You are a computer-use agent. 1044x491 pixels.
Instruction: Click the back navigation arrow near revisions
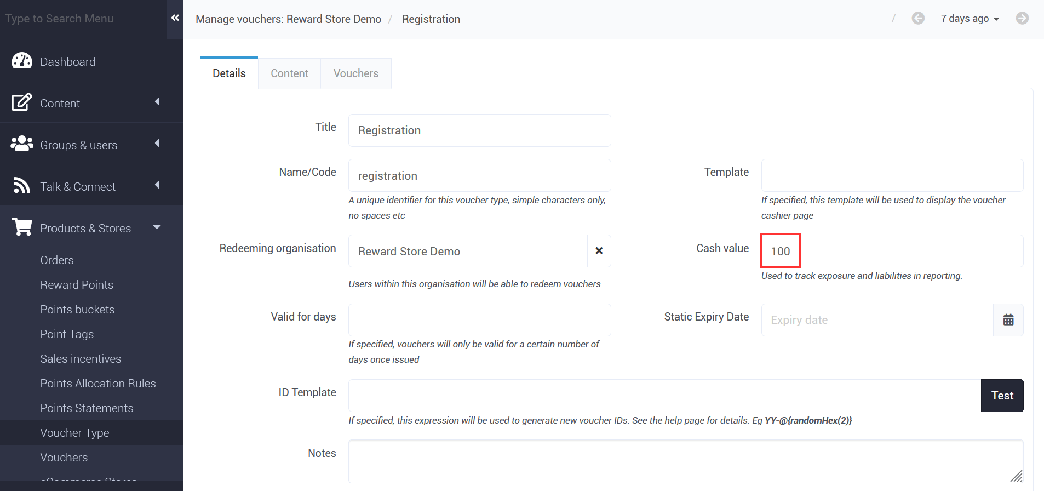click(919, 18)
